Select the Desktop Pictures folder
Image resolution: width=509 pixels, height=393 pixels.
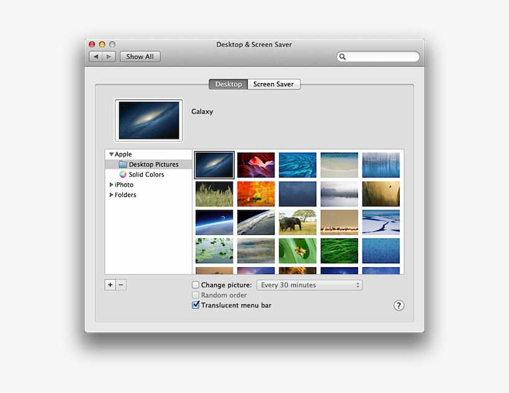coord(149,164)
